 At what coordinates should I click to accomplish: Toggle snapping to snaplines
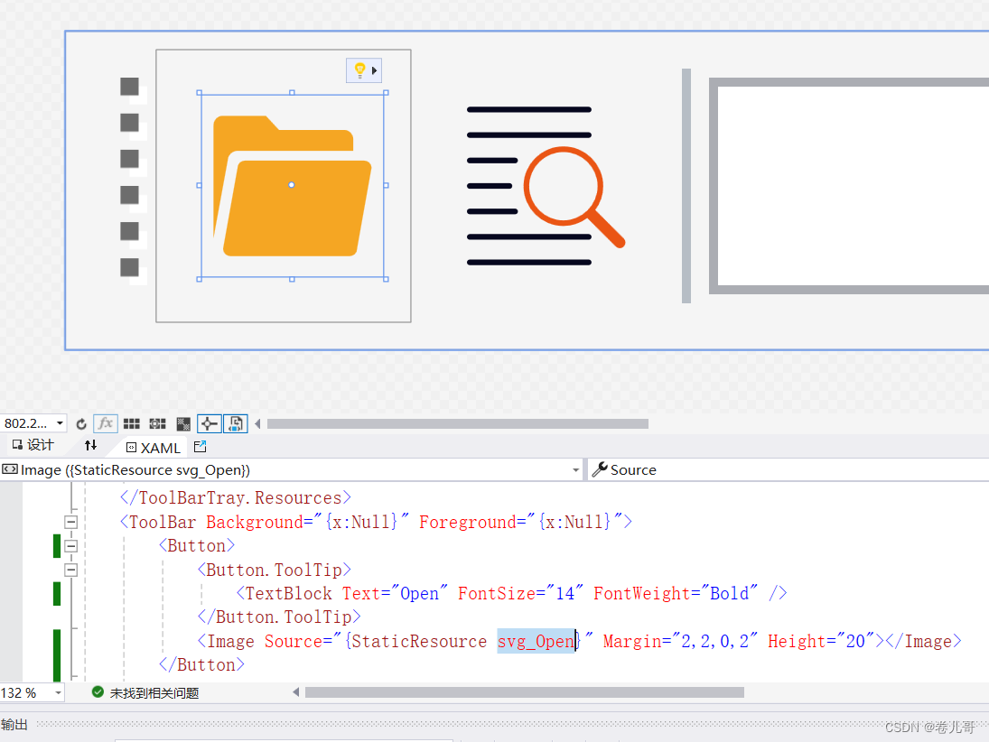click(x=209, y=423)
